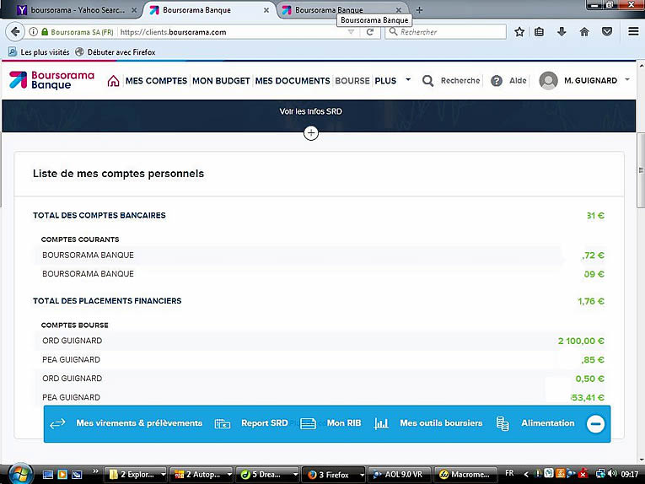Screen dimensions: 645x484
Task: Open the Aide help icon
Action: point(497,81)
